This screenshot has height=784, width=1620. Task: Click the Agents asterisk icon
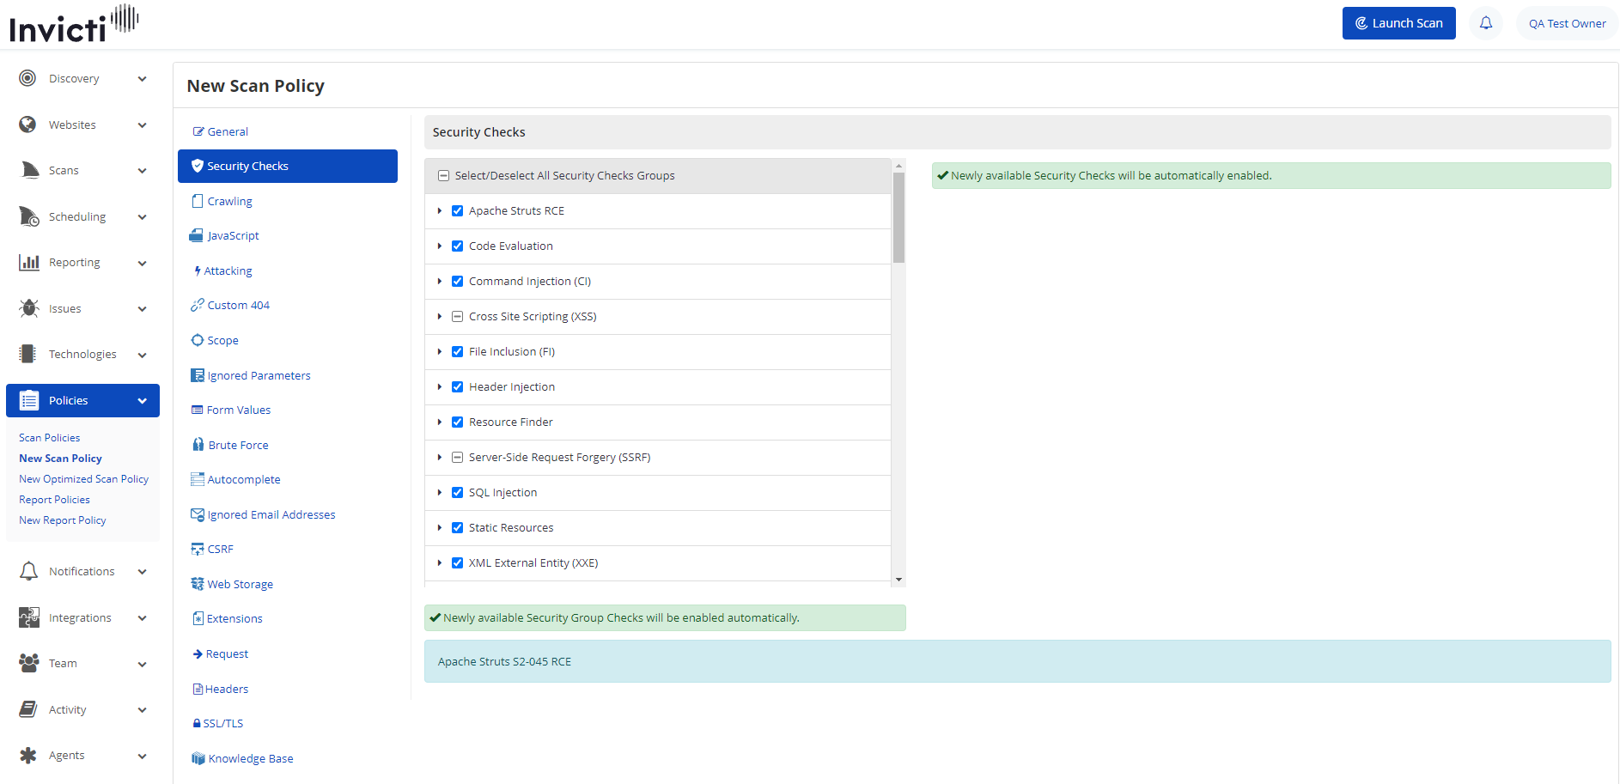tap(28, 756)
